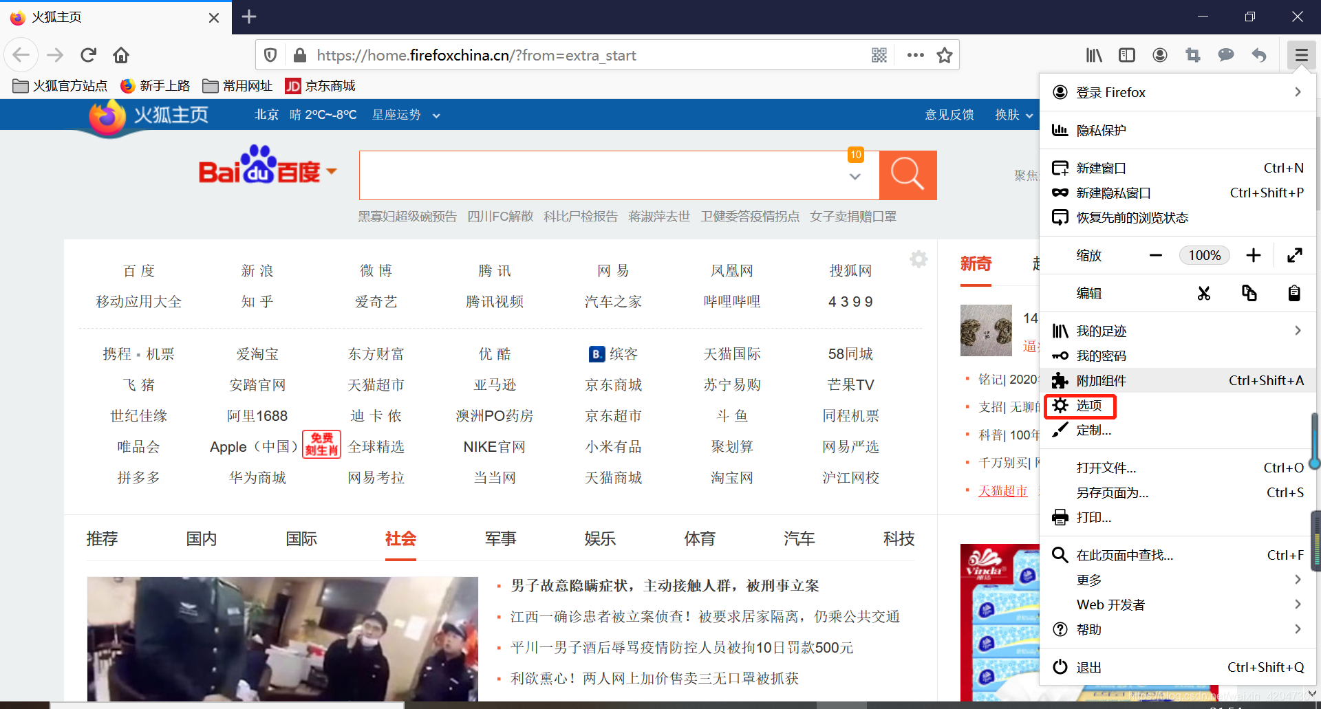1321x709 pixels.
Task: Open 选项 settings menu item
Action: click(1177, 405)
